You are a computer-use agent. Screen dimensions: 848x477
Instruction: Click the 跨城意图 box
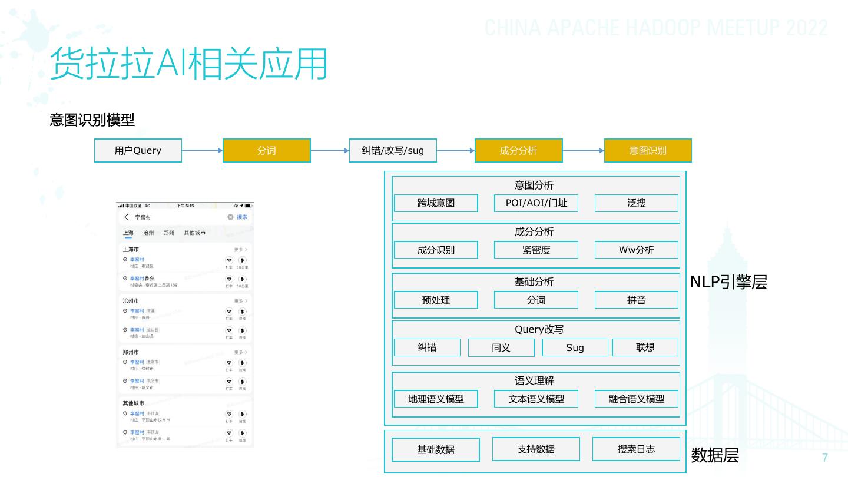pos(436,203)
